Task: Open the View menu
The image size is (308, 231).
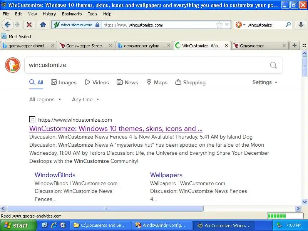Action: [32, 14]
